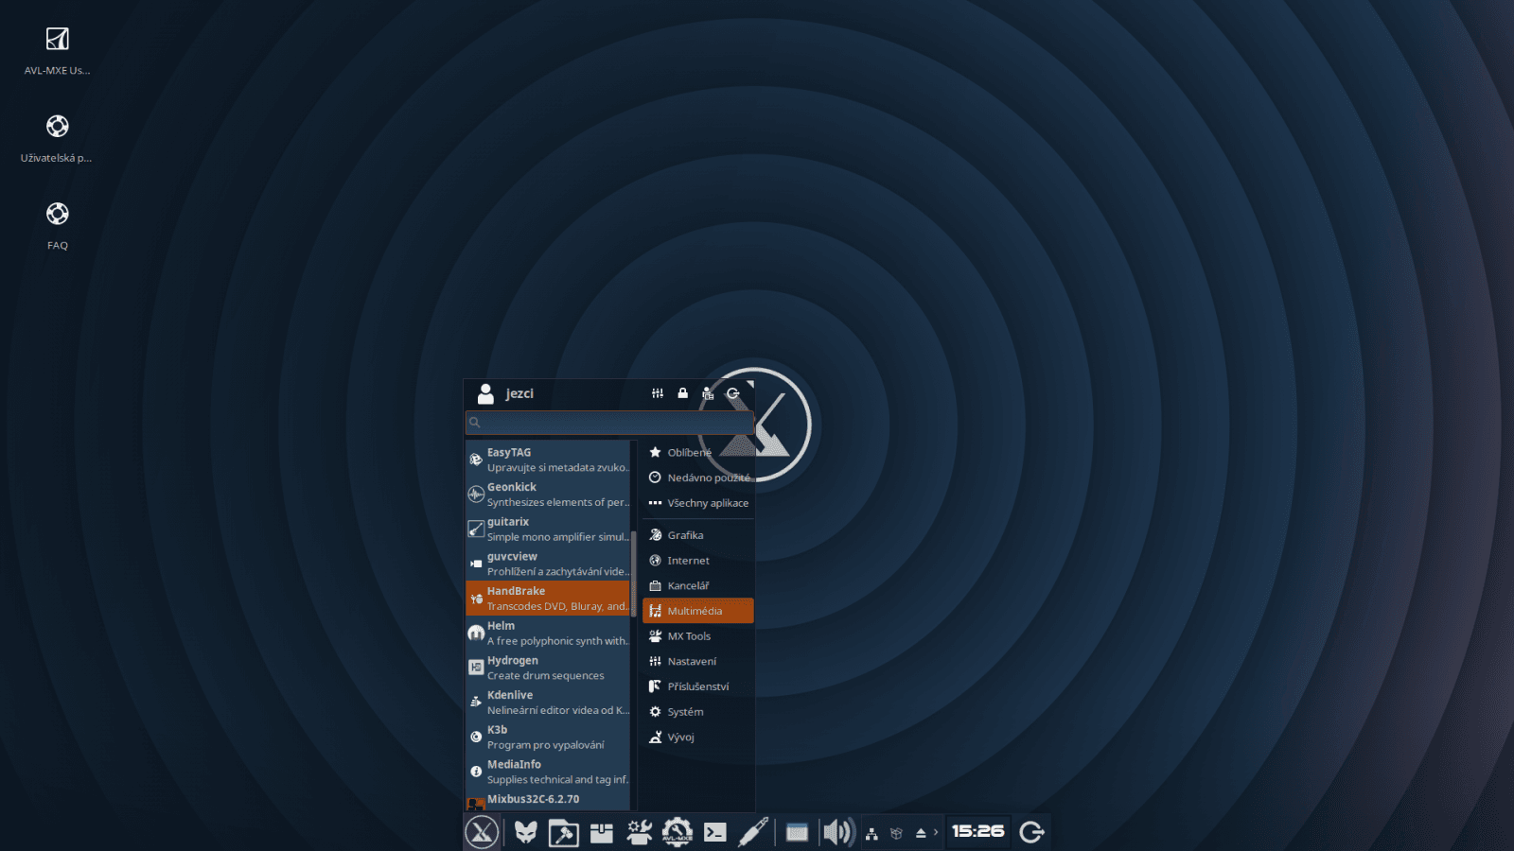Launch HandBrake from the application list

(x=547, y=598)
